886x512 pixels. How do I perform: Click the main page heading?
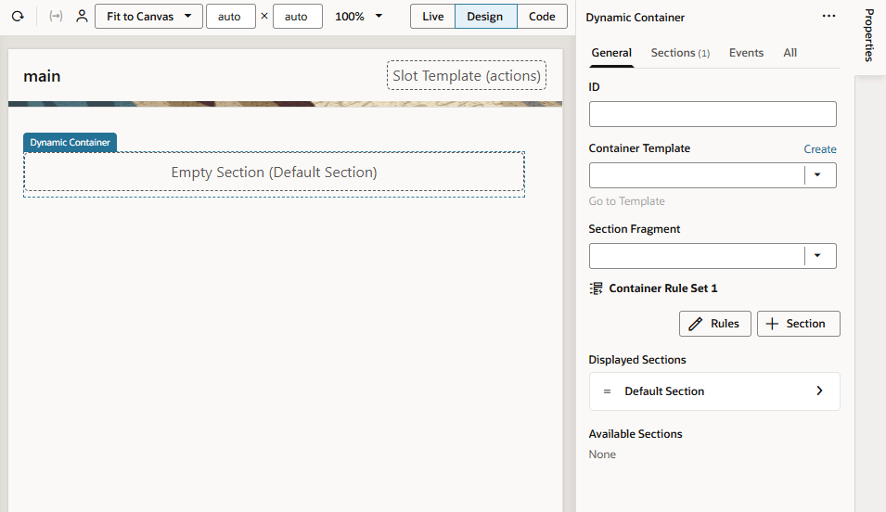point(42,76)
